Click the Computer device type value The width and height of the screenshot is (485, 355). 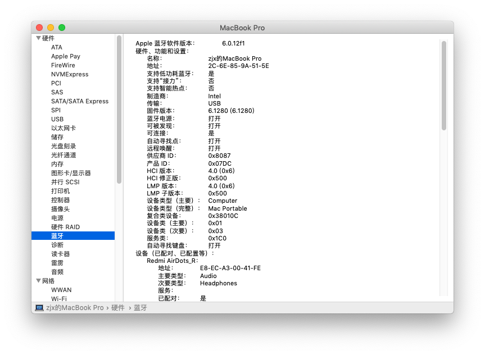223,201
